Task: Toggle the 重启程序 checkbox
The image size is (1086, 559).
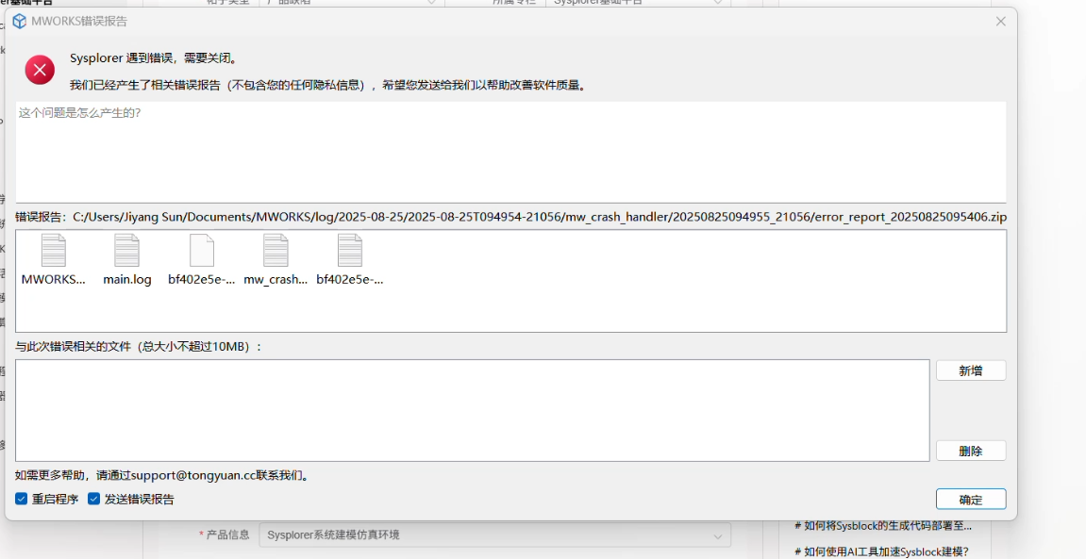Action: [x=22, y=499]
